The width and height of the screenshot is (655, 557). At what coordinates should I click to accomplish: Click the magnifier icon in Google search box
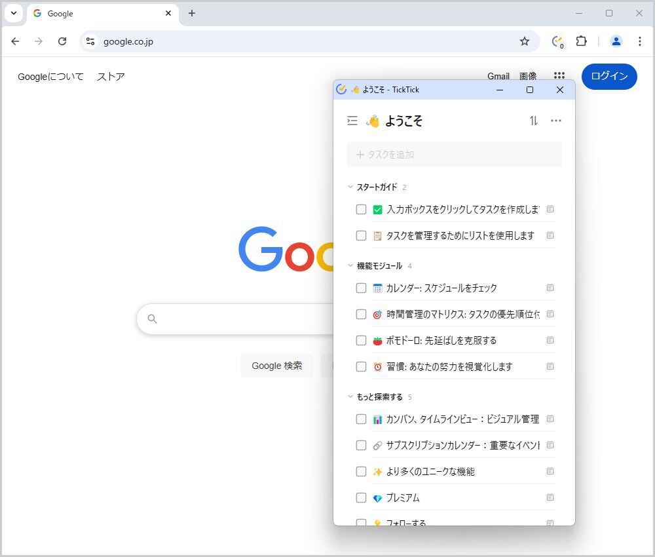coord(153,319)
